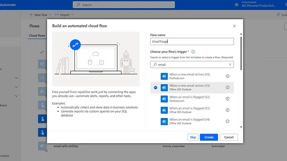The height and width of the screenshot is (161, 287).
Task: Open the chatbot item in left sidebar
Action: [4, 156]
